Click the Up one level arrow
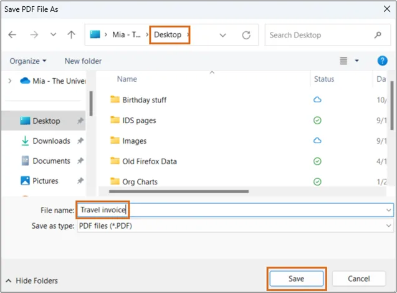The height and width of the screenshot is (293, 397). pyautogui.click(x=72, y=36)
